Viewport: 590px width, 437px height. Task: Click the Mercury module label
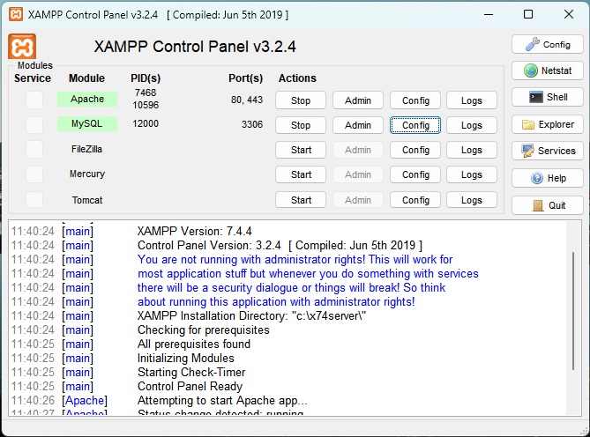pyautogui.click(x=87, y=174)
